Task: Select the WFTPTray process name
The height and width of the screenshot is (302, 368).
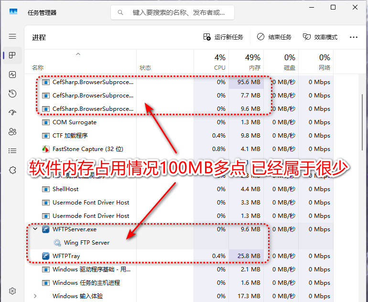Action: pyautogui.click(x=66, y=256)
